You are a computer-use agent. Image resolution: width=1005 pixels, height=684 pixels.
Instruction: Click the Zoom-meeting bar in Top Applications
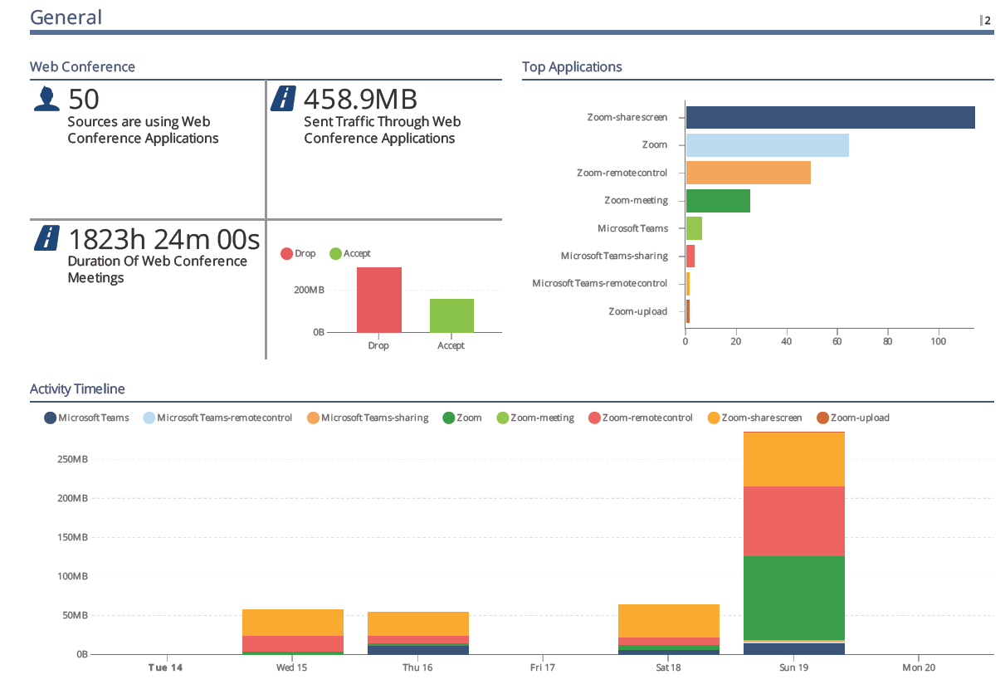pos(718,201)
